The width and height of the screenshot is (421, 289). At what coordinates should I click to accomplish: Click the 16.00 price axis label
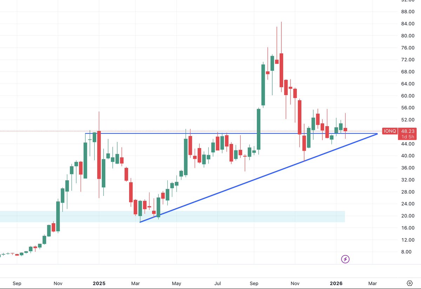408,228
